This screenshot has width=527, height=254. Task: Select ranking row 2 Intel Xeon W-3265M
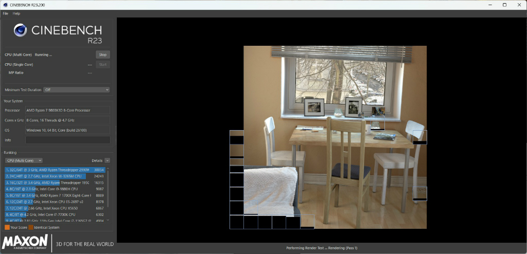point(55,176)
